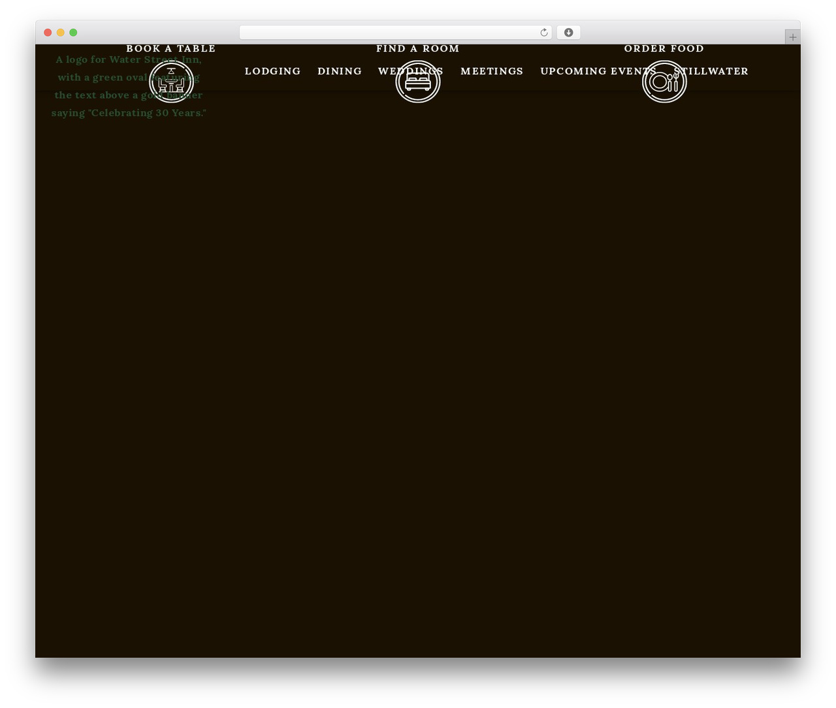Screen dimensions: 836x708
Task: Click the Find a Room bed icon
Action: [418, 82]
